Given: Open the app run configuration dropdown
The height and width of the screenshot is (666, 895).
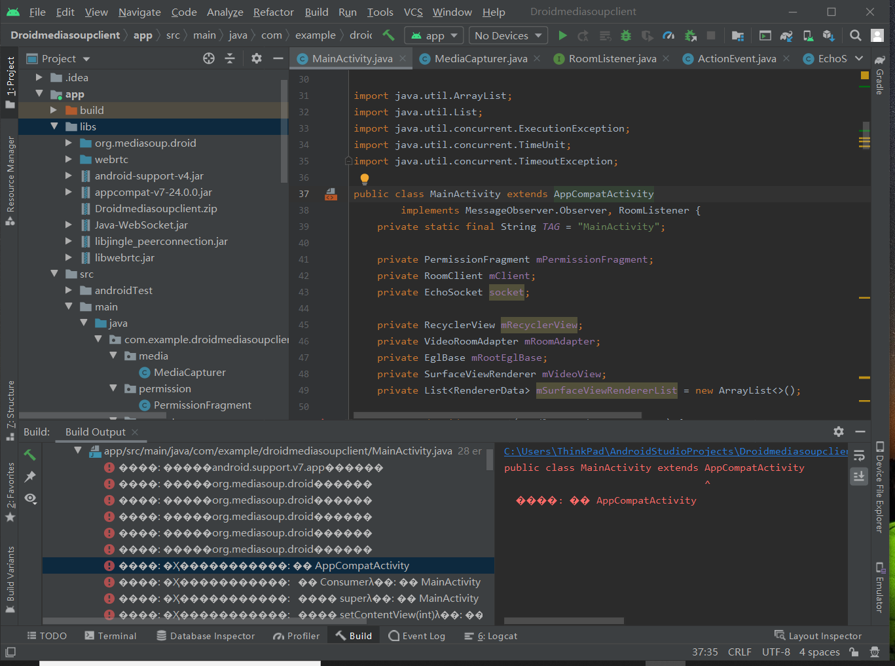Looking at the screenshot, I should pyautogui.click(x=435, y=35).
